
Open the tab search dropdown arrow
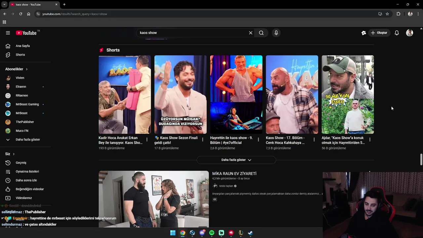(4, 5)
